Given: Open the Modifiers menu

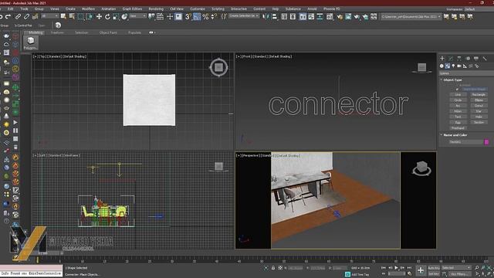Looking at the screenshot, I should tap(88, 8).
